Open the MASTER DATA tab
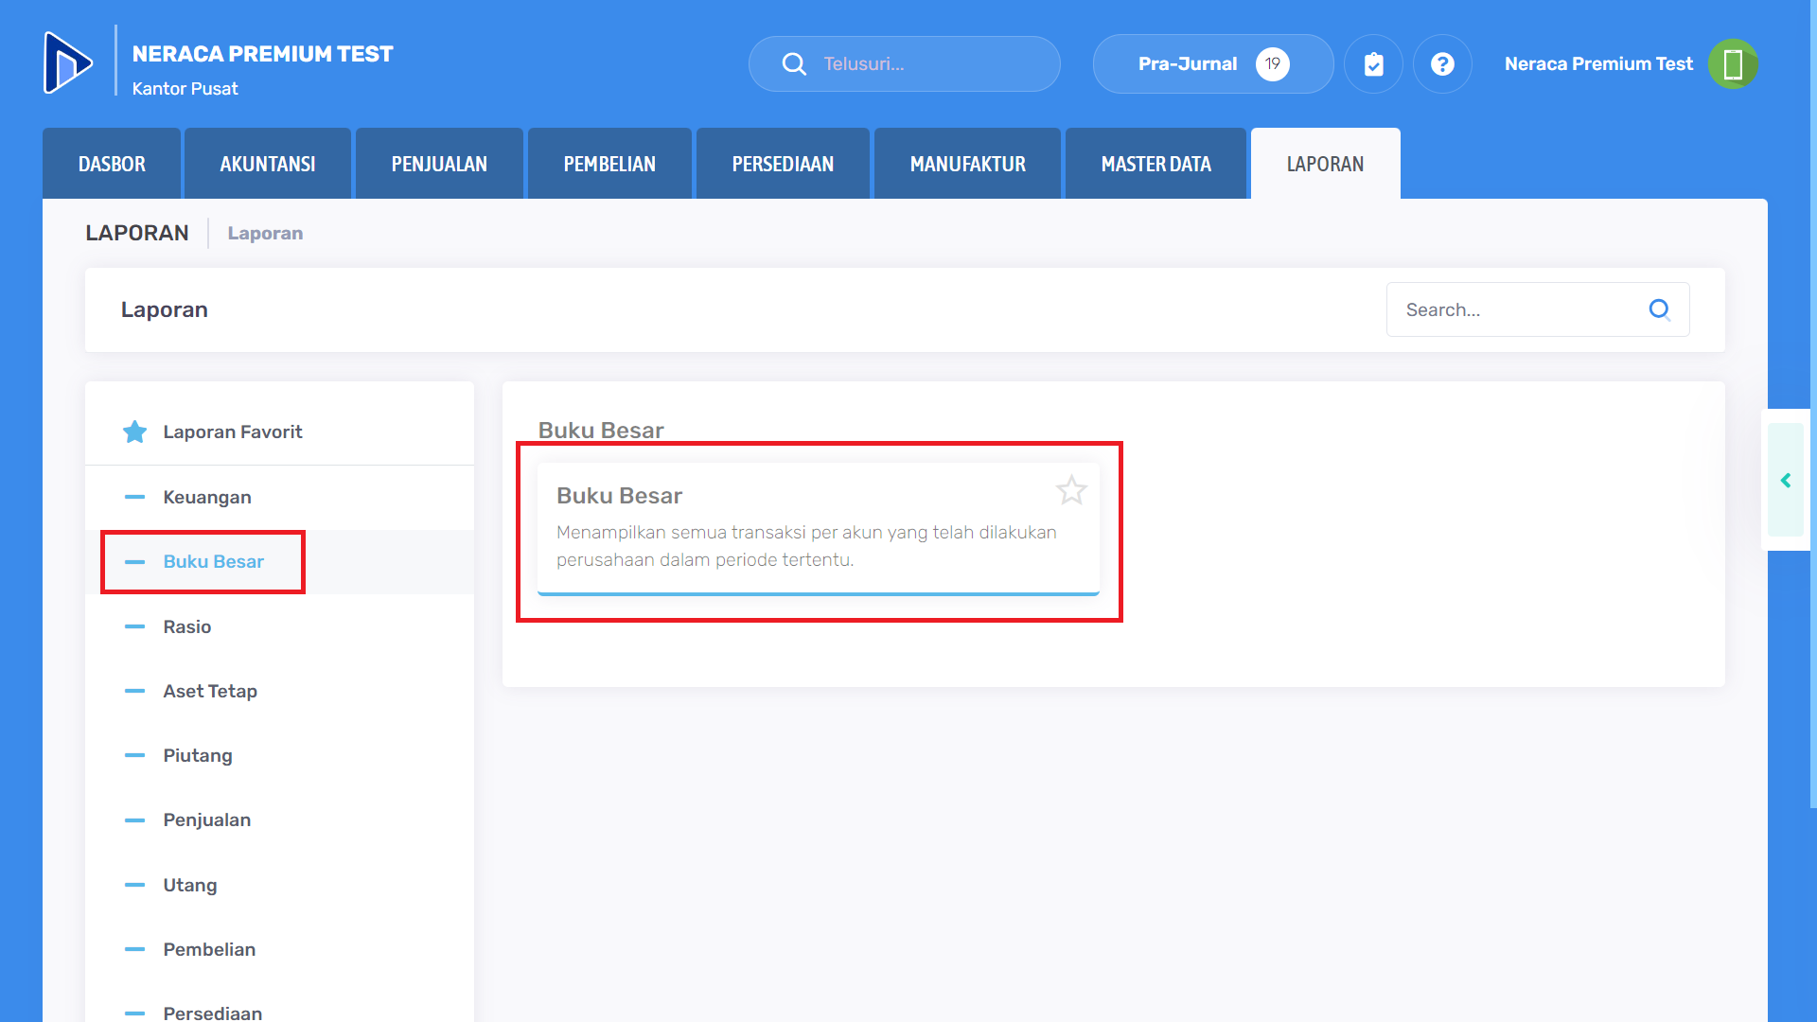 click(1155, 165)
